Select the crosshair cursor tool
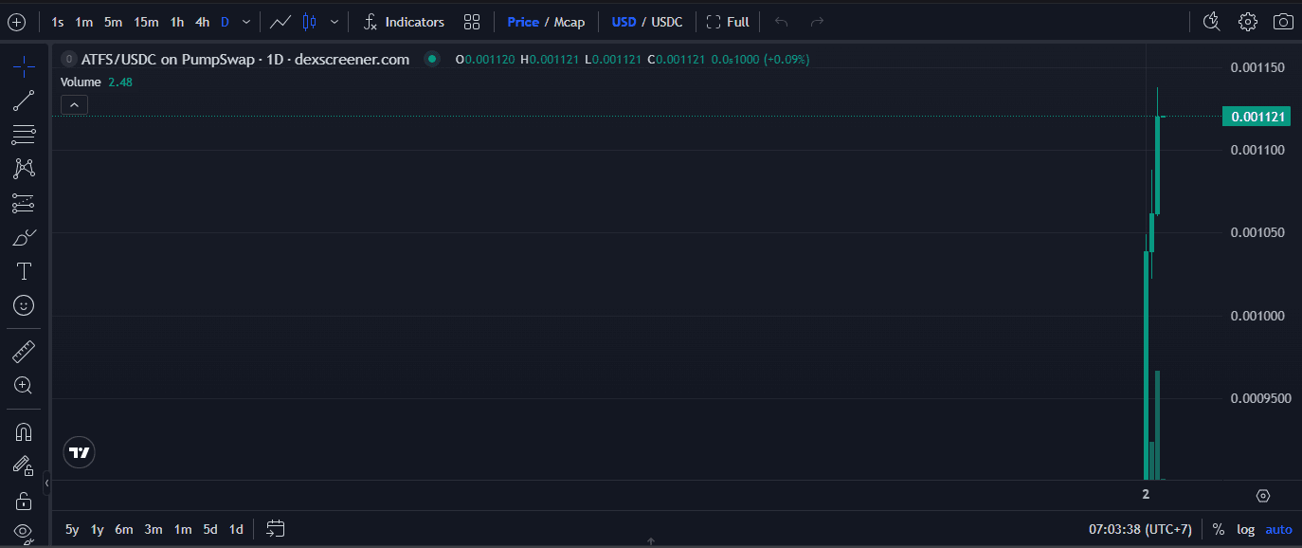1302x548 pixels. click(x=24, y=65)
